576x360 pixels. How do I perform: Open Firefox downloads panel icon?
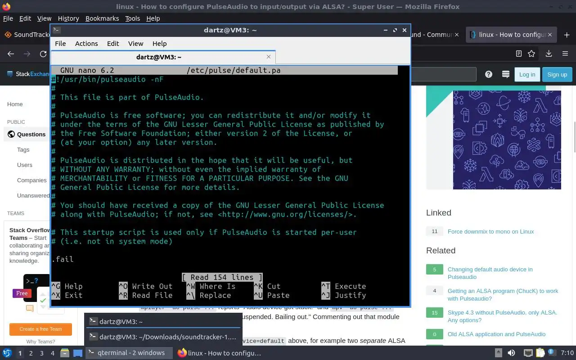tap(549, 54)
